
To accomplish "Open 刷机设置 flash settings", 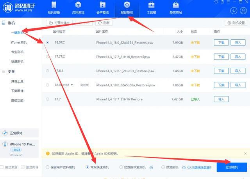I will pos(236,23).
